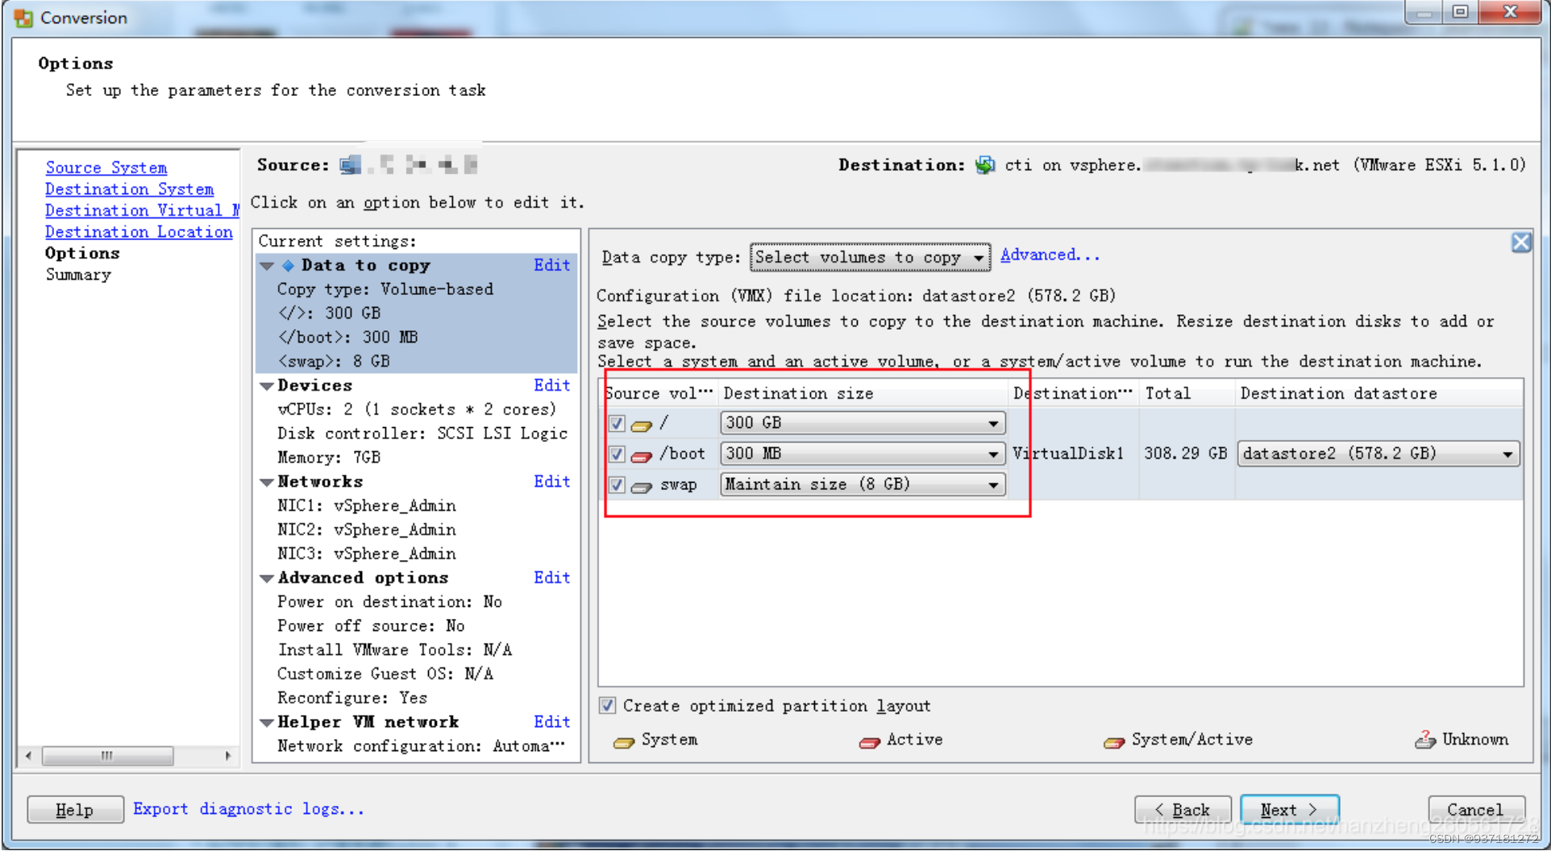Click the disk icon beside the / volume
1551x851 pixels.
(x=641, y=424)
